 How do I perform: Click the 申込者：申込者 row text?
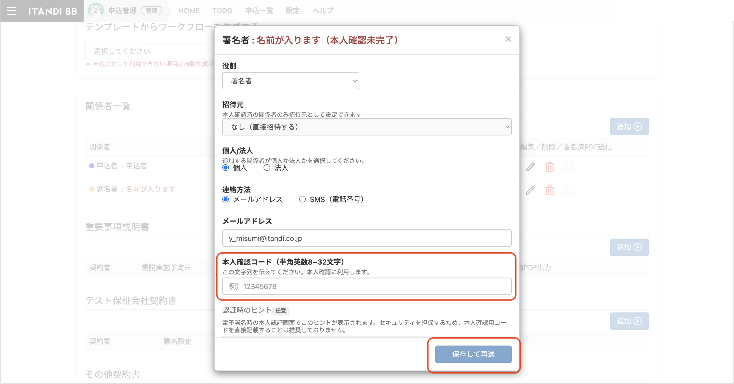122,166
